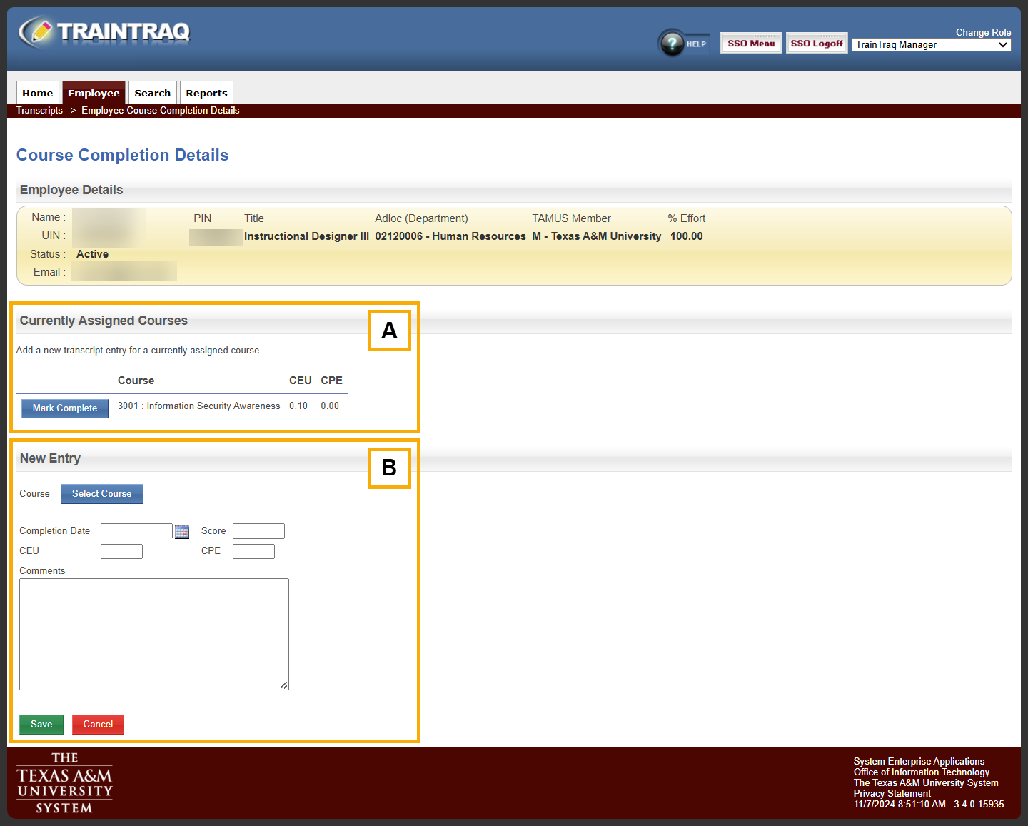Click the SSO Logoff button
Image resolution: width=1028 pixels, height=826 pixels.
click(817, 44)
